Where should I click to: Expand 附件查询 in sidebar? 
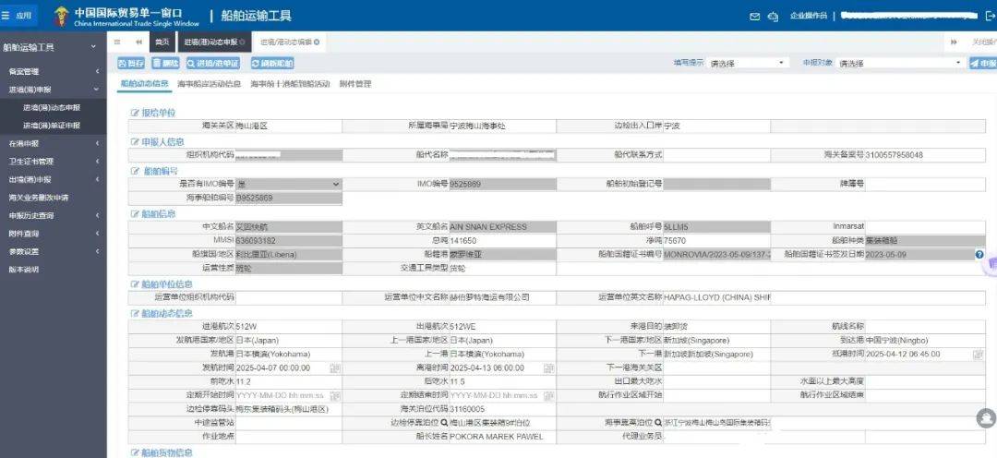click(54, 234)
